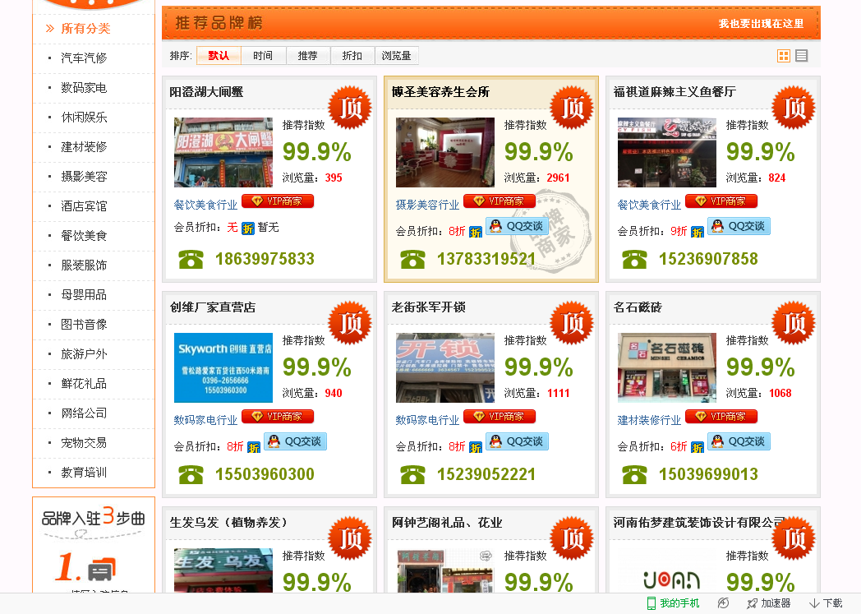This screenshot has height=614, width=861.
Task: Select 建材装修 category
Action: click(x=84, y=147)
